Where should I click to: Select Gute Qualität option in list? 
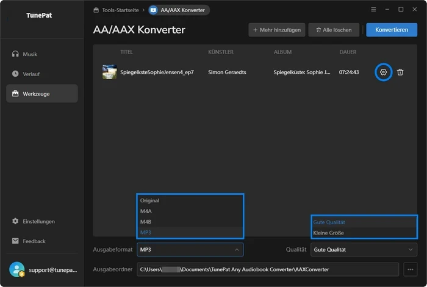coord(364,222)
